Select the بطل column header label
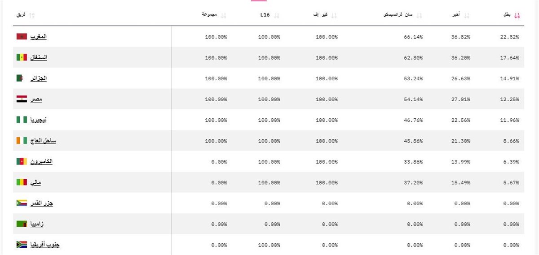The width and height of the screenshot is (539, 255). 507,15
